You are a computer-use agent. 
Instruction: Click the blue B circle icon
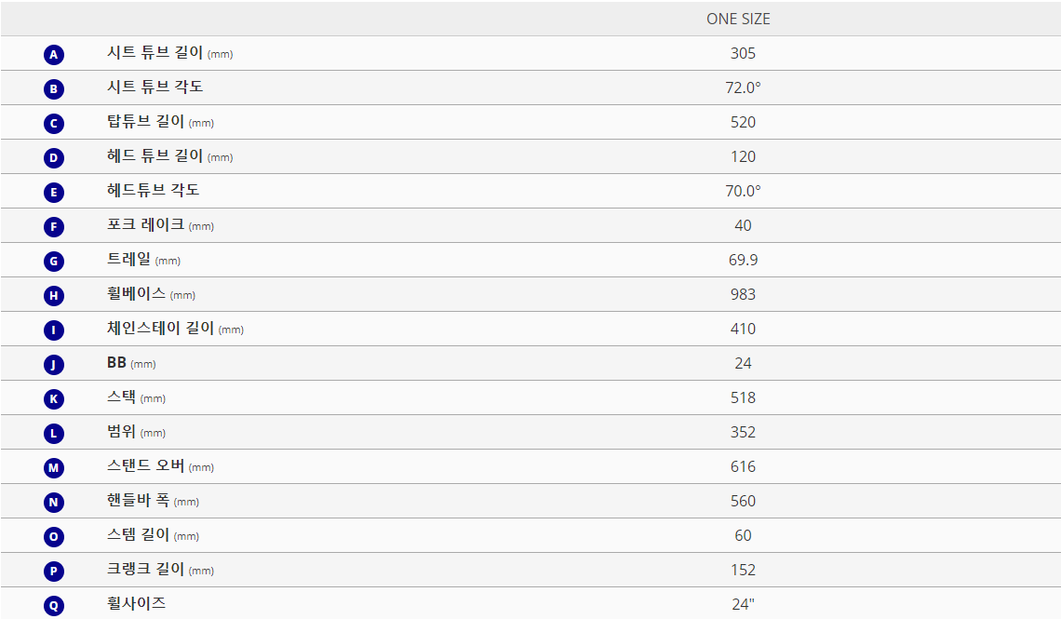point(54,89)
